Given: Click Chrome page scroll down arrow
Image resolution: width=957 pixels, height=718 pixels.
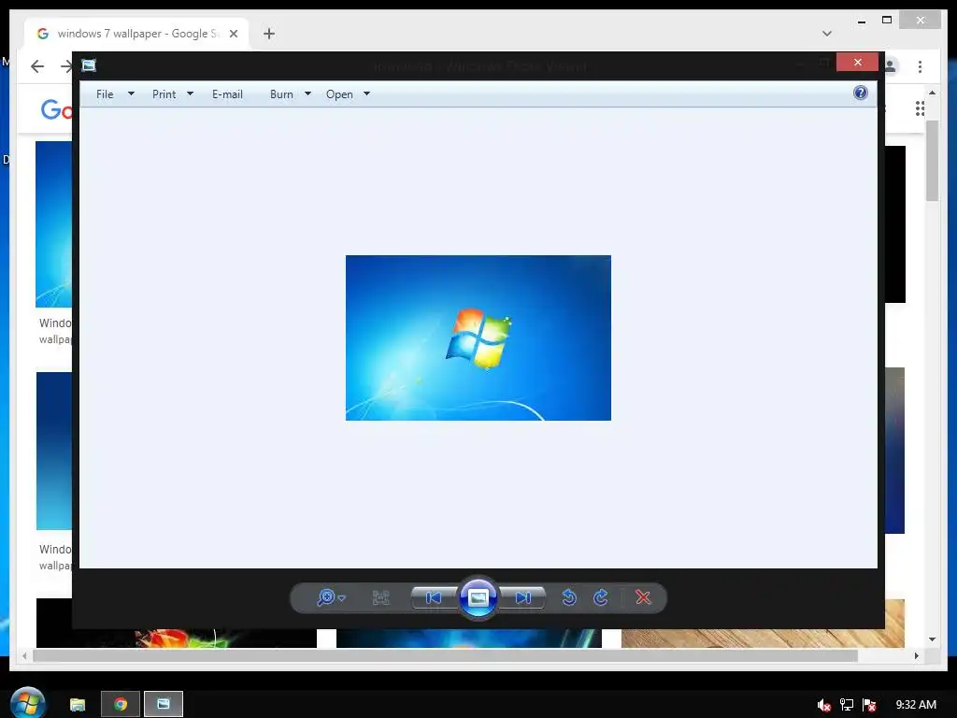Looking at the screenshot, I should [x=932, y=639].
